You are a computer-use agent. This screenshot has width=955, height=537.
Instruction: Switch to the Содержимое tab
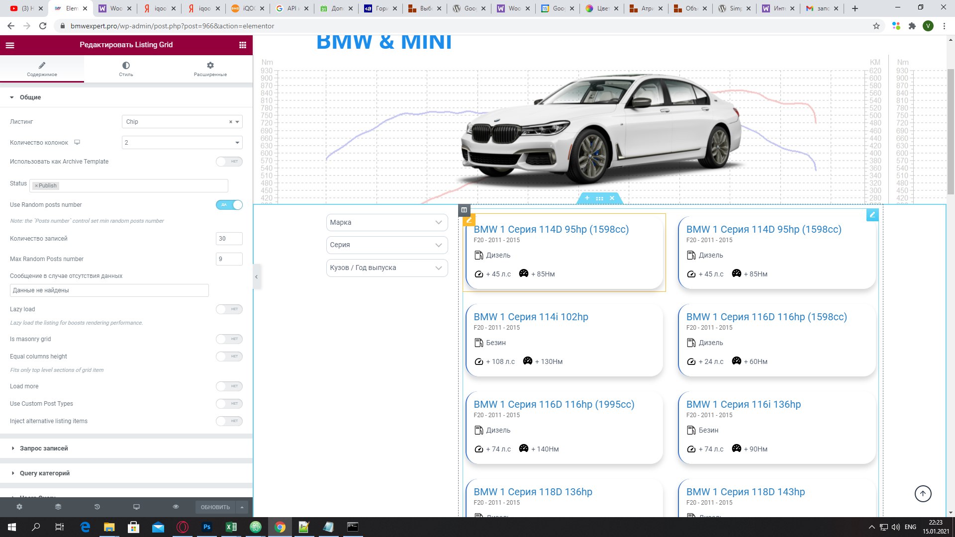(42, 69)
